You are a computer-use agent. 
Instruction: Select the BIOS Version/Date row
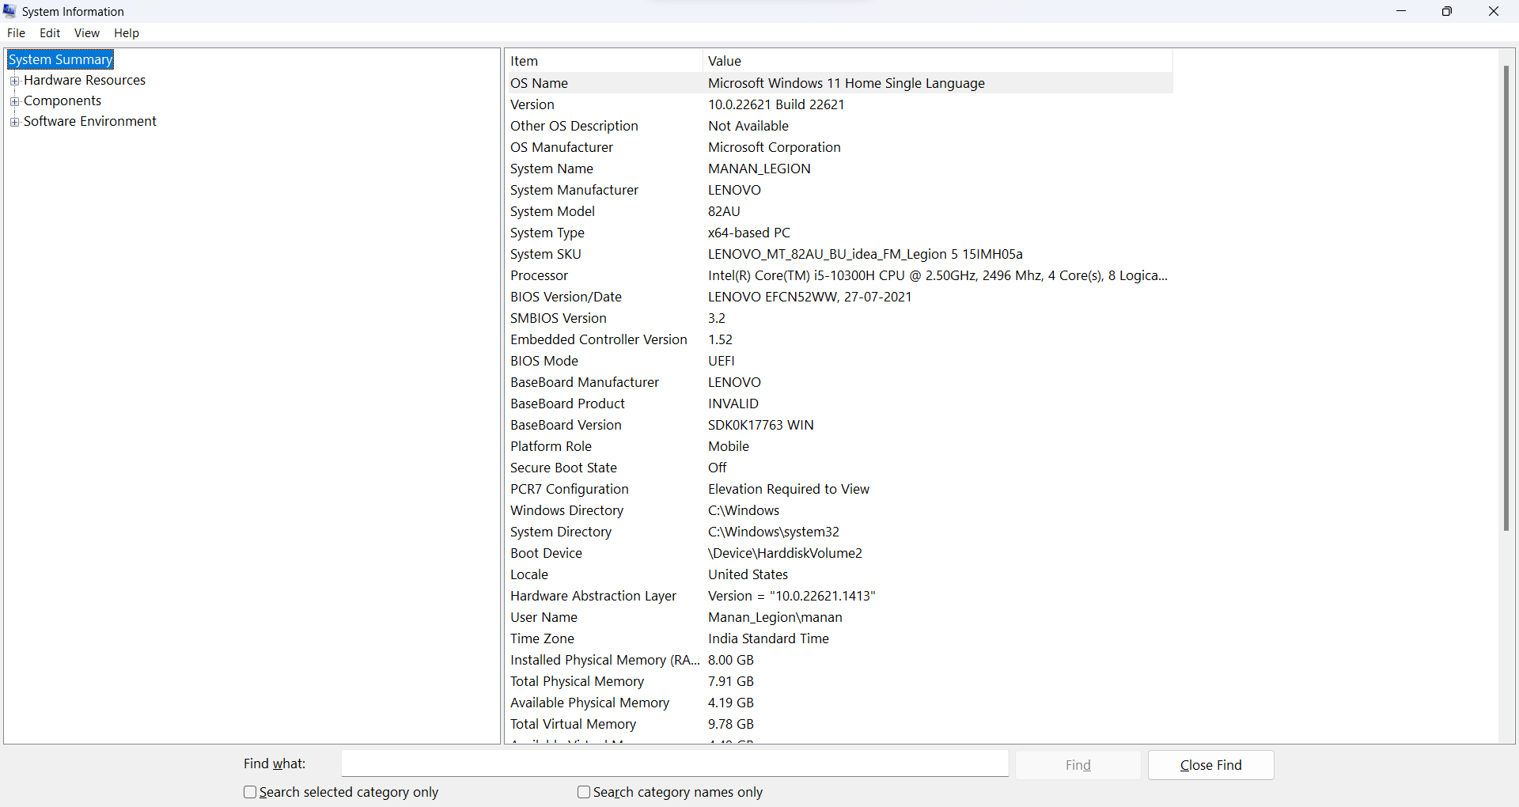[x=839, y=297]
